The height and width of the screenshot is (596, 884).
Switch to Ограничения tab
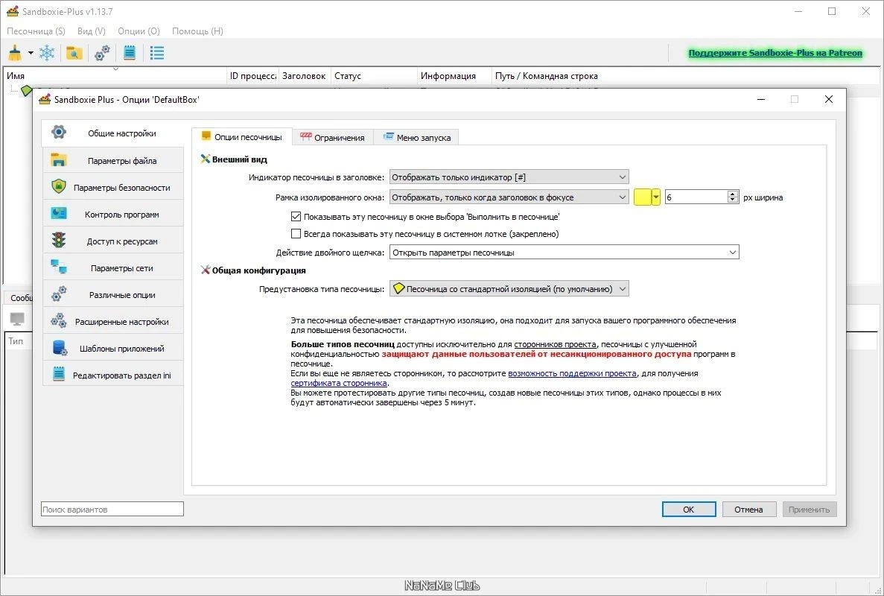[x=333, y=137]
